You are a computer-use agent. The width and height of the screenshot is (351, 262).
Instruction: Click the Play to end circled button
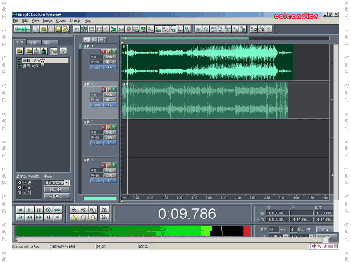click(48, 210)
